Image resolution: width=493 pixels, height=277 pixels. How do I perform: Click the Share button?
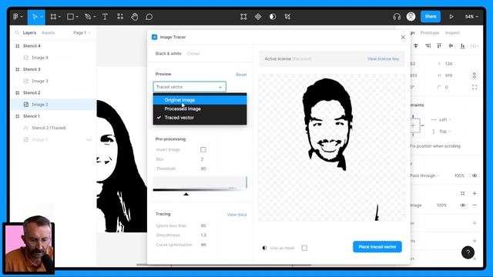click(431, 17)
